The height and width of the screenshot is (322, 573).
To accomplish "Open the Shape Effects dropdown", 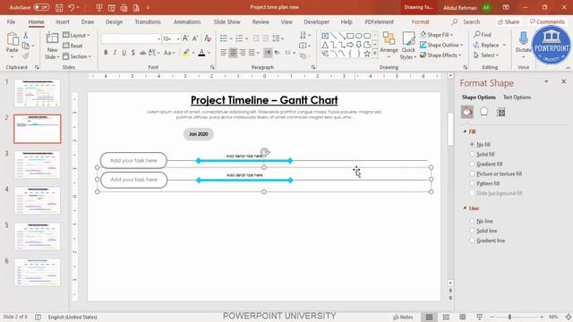I will tap(440, 55).
